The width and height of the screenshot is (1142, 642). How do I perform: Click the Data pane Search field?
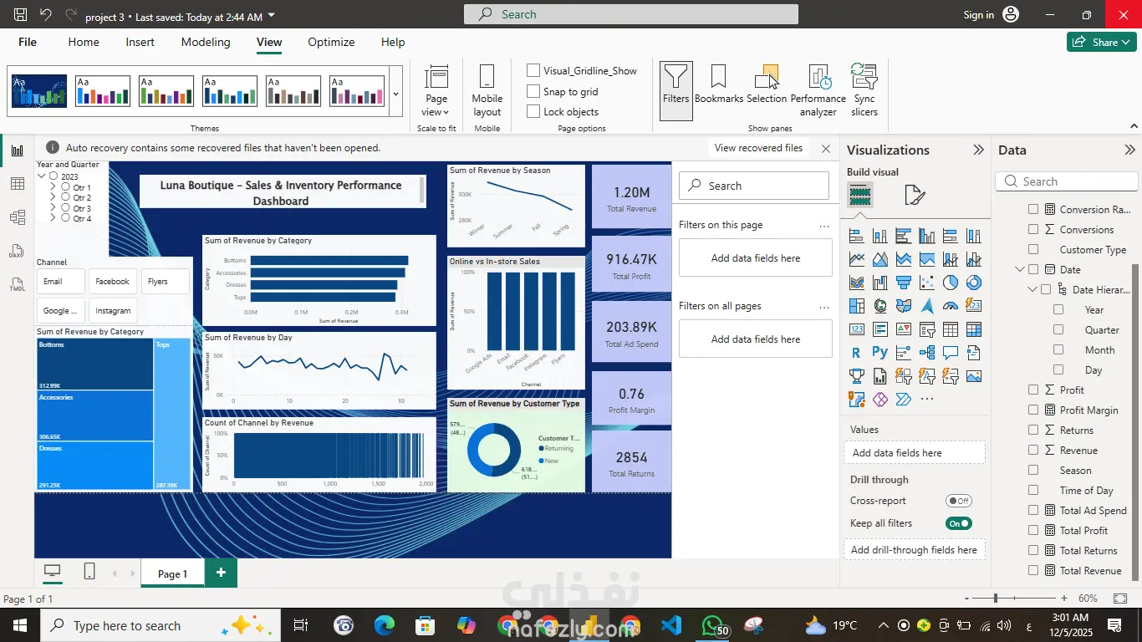[x=1067, y=181]
